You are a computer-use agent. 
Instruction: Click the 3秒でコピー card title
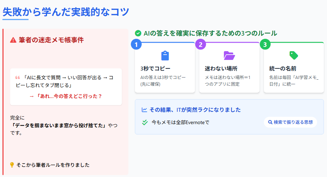[x=155, y=68]
